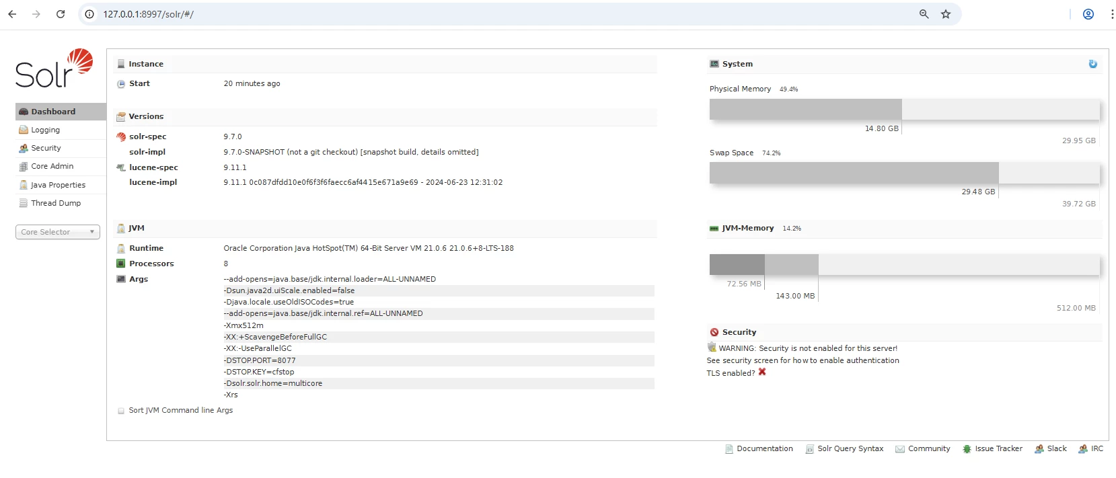
Task: Click the Instance server icon
Action: [121, 64]
